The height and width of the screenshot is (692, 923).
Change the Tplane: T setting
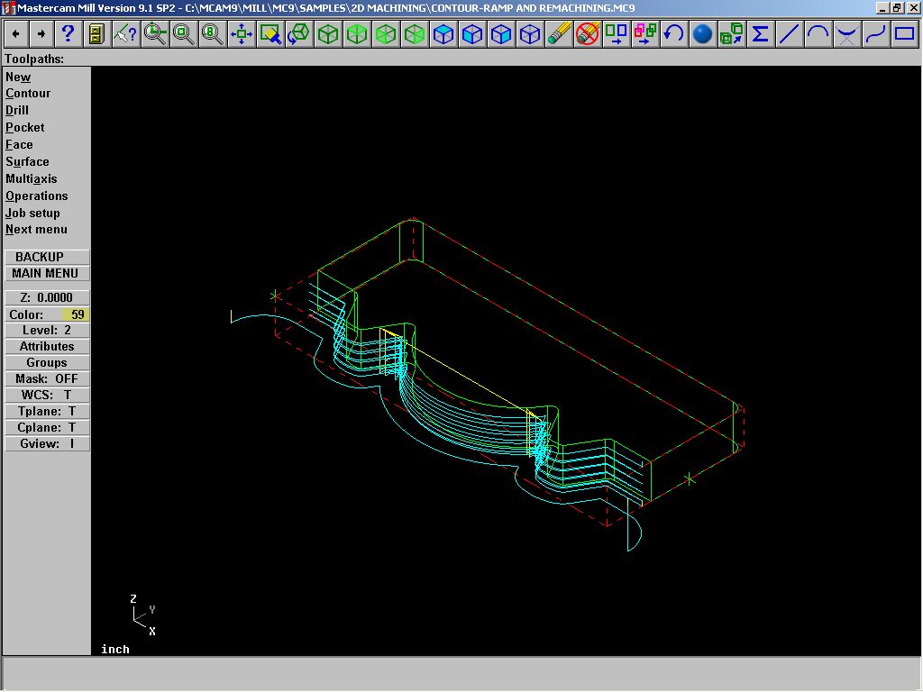coord(47,411)
